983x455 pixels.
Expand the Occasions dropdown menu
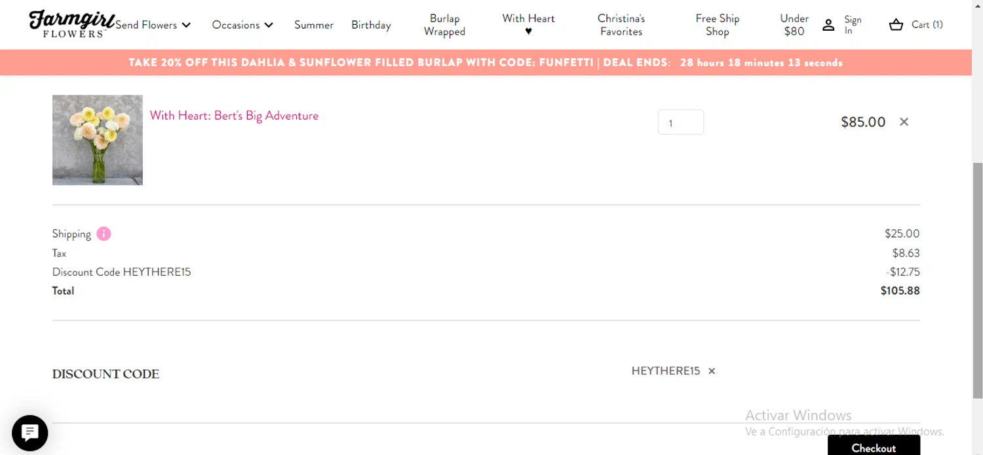click(x=242, y=25)
